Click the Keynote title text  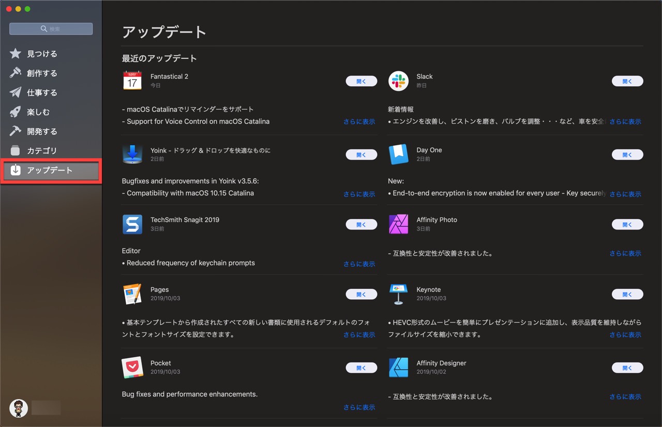(429, 289)
